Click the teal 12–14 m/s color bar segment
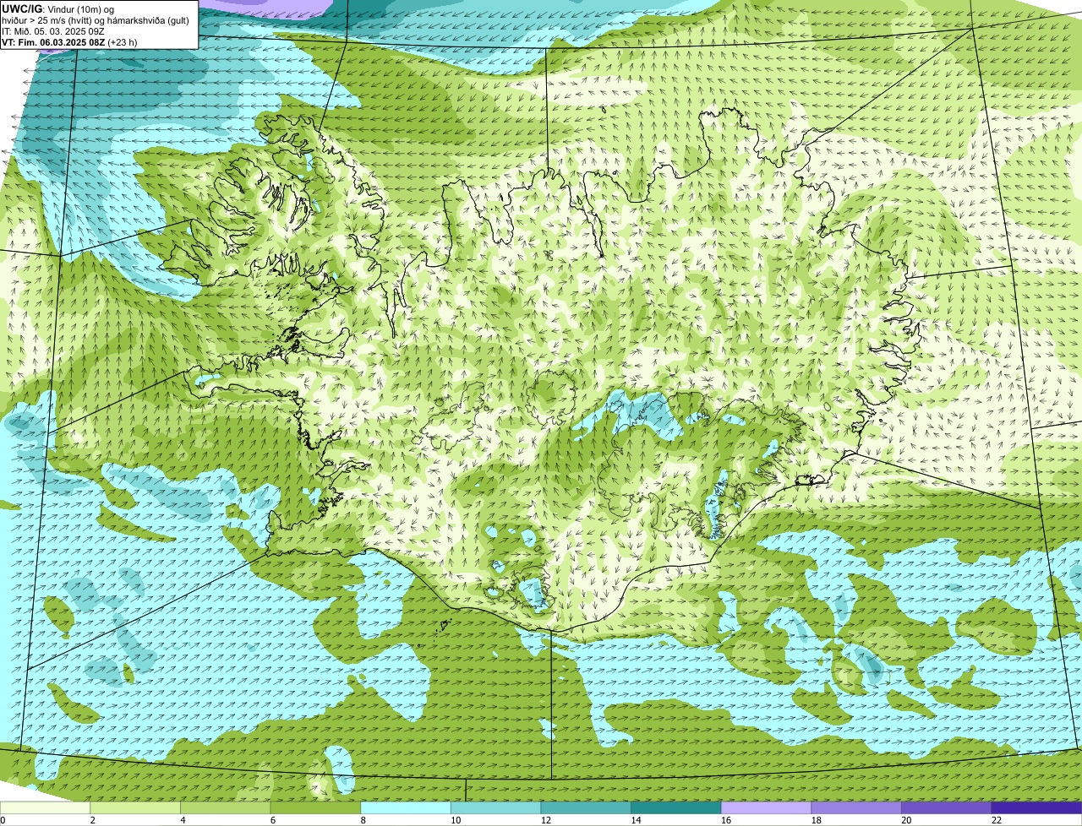The image size is (1082, 826). click(x=586, y=807)
